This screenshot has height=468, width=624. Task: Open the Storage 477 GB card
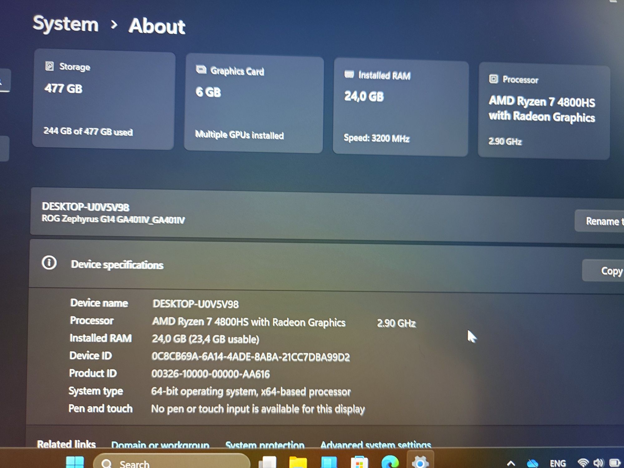point(104,100)
